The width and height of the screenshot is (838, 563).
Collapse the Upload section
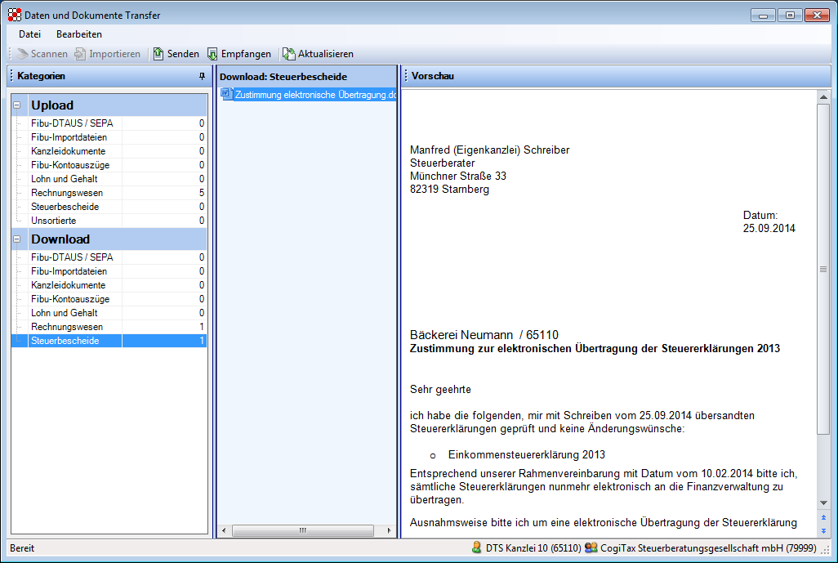click(x=18, y=105)
